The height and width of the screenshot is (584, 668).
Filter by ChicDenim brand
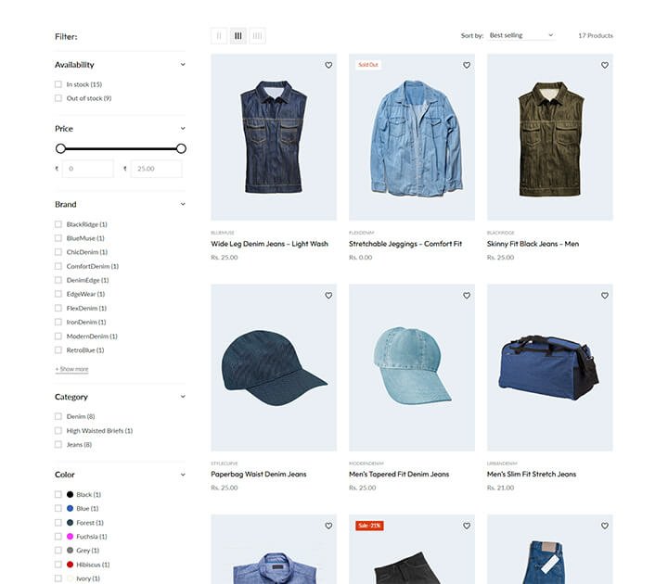(58, 252)
